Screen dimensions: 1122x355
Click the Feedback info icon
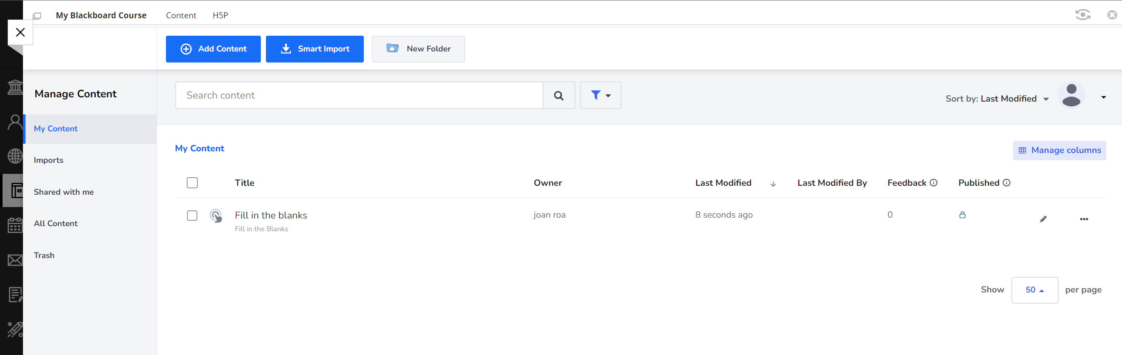934,183
